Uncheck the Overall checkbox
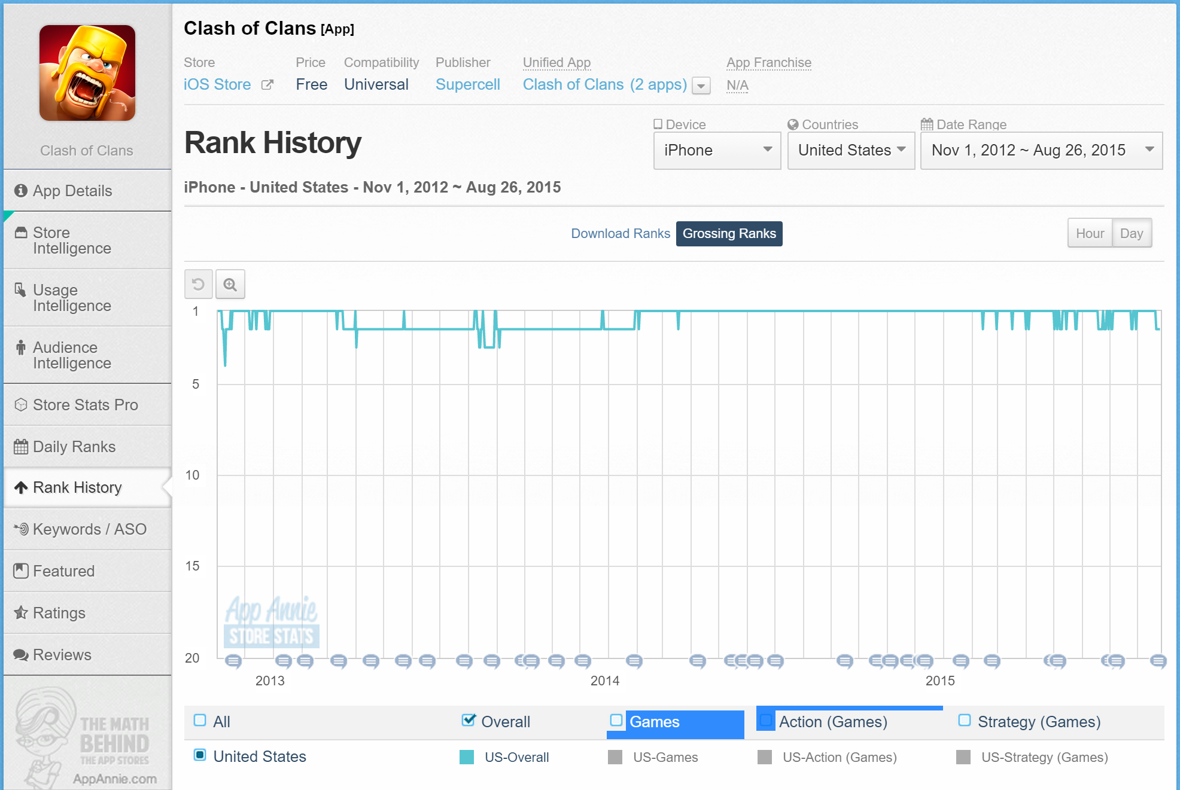Screen dimensions: 1180x790 [x=469, y=720]
